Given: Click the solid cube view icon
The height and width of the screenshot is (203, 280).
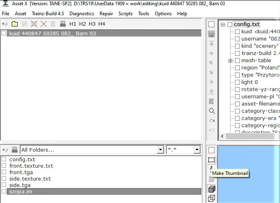Looking at the screenshot, I should coord(212,189).
